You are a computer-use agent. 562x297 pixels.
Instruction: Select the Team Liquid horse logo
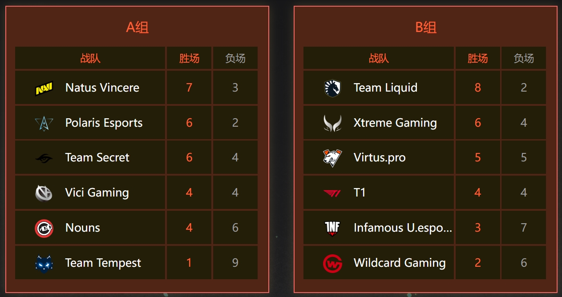tap(332, 88)
